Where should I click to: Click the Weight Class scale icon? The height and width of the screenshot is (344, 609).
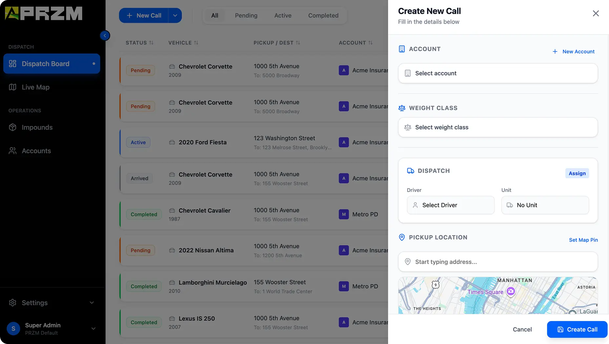click(x=402, y=108)
